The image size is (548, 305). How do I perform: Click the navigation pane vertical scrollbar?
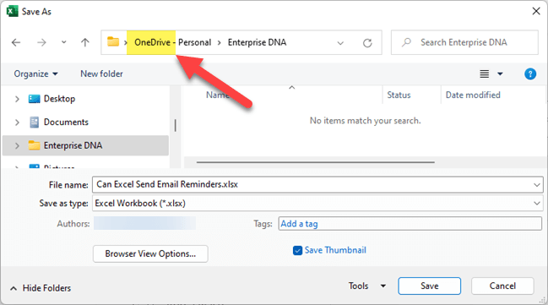[175, 126]
